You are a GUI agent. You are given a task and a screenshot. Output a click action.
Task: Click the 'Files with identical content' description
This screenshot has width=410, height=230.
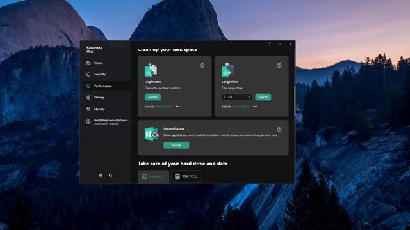[x=162, y=88]
